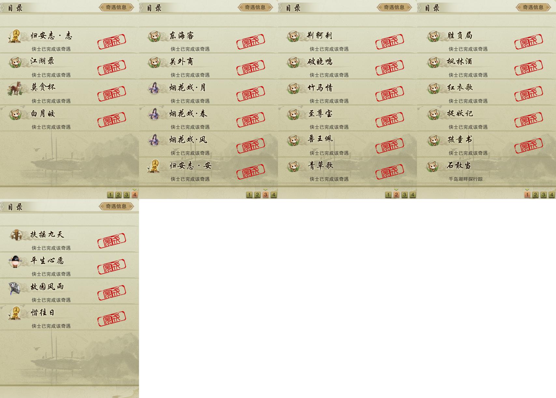
Task: Switch to page 3 in 荆轲刺 panel
Action: [x=405, y=195]
